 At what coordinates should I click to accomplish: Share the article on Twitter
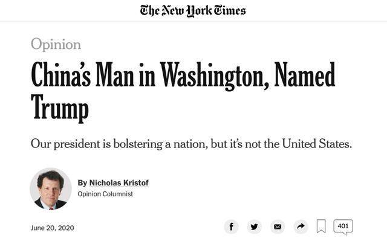[x=255, y=226]
